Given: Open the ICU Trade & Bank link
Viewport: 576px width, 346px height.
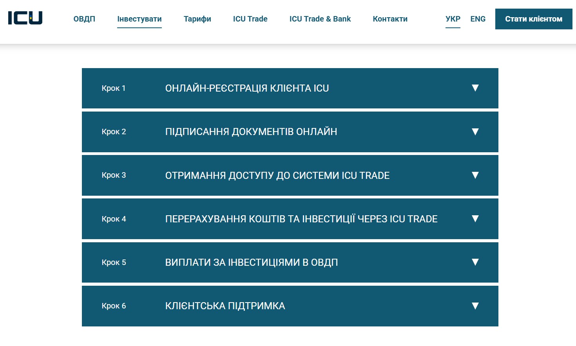Looking at the screenshot, I should click(x=320, y=19).
